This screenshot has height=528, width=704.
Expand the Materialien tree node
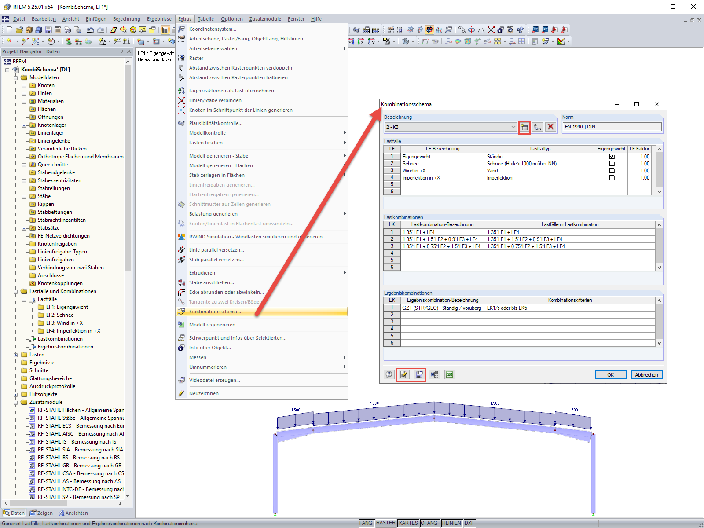(24, 102)
